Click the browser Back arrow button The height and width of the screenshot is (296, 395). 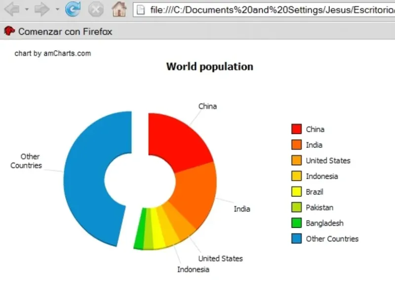12,9
